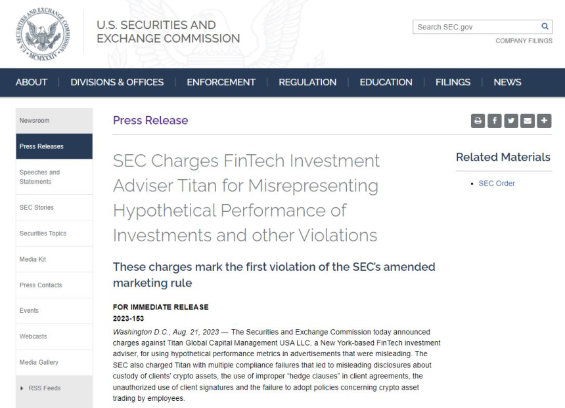
Task: Click the search magnifier icon
Action: tap(545, 27)
